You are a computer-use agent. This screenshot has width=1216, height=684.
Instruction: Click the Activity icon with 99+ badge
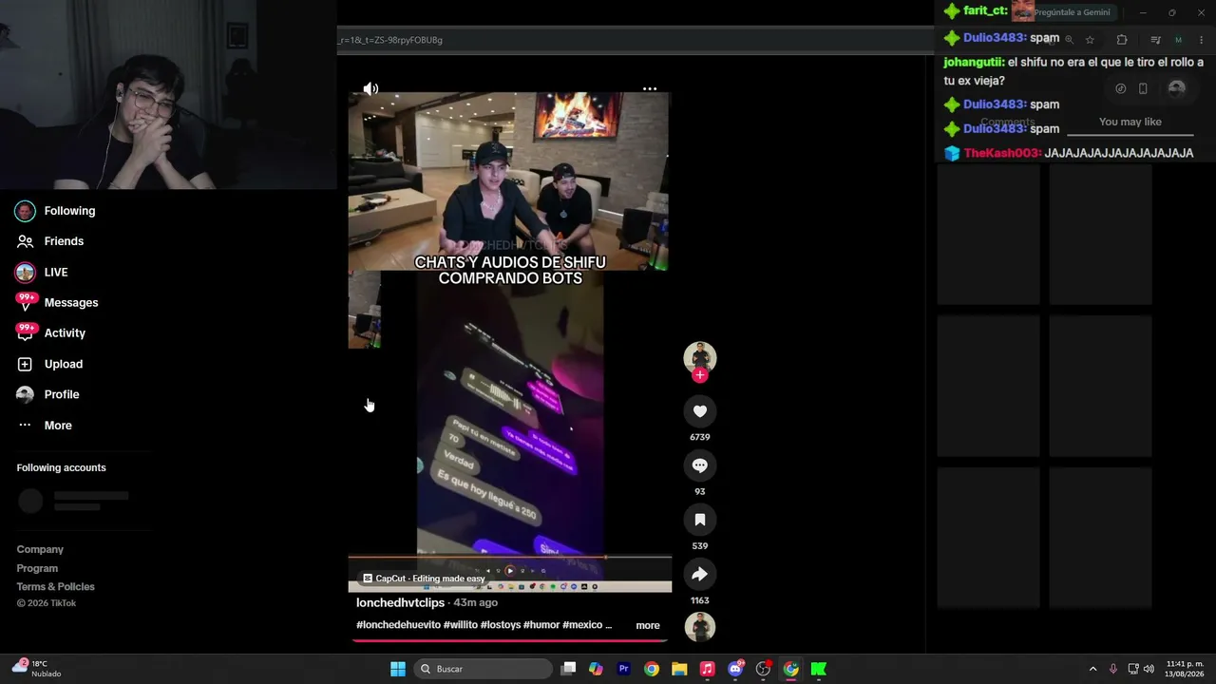26,333
